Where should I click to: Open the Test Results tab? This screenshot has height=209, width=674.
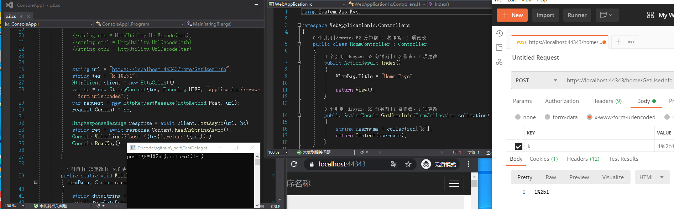click(623, 159)
